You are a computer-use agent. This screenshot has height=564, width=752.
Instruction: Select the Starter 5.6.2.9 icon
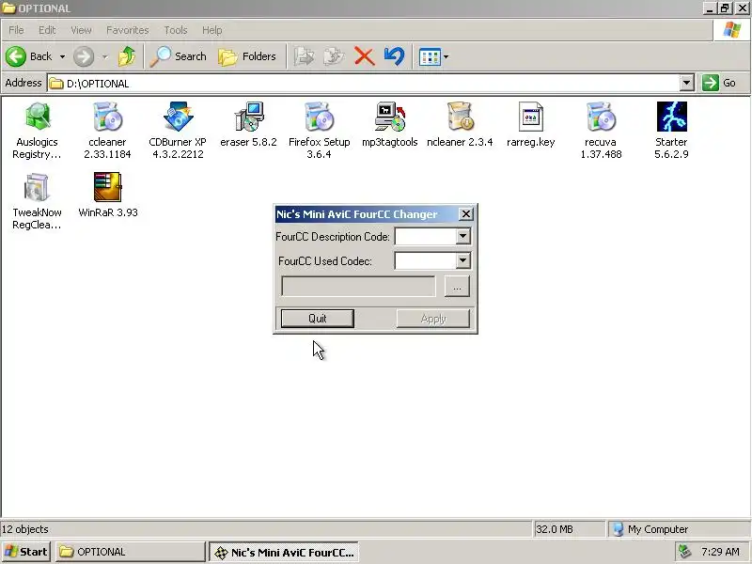coord(671,117)
